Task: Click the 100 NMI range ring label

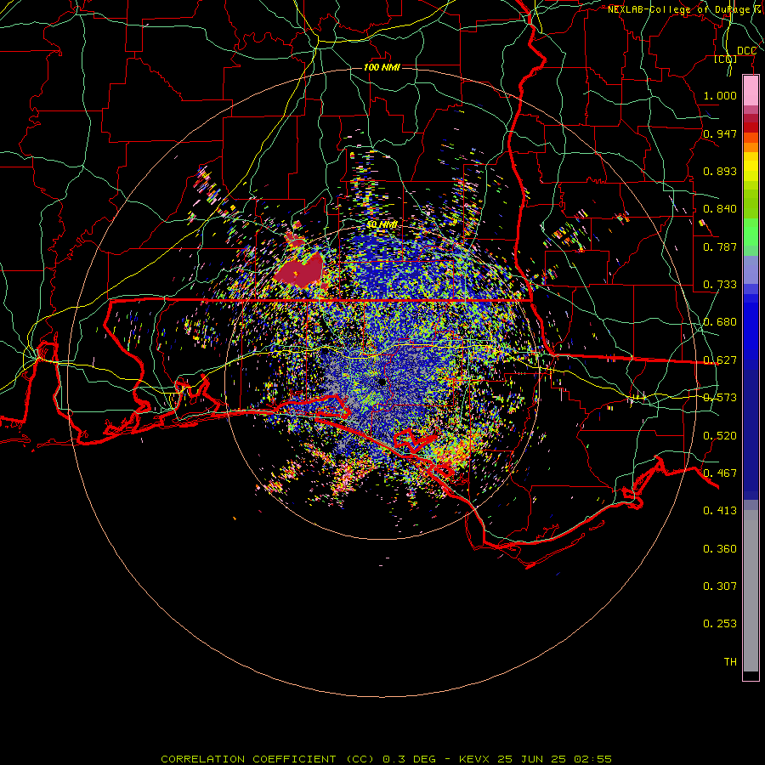Action: coord(382,67)
